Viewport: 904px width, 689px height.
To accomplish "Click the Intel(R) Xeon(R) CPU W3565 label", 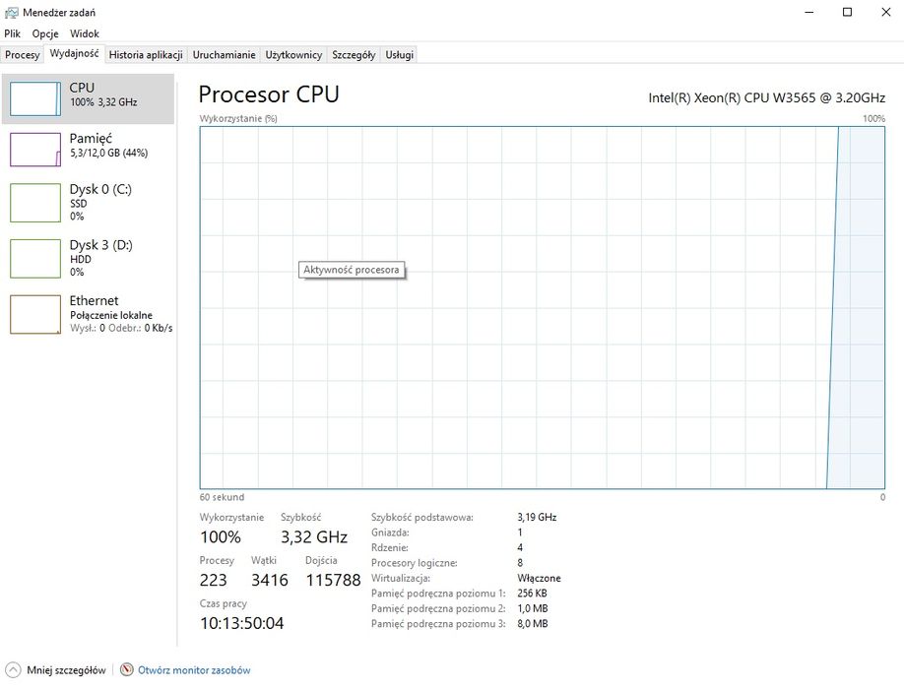I will point(767,97).
